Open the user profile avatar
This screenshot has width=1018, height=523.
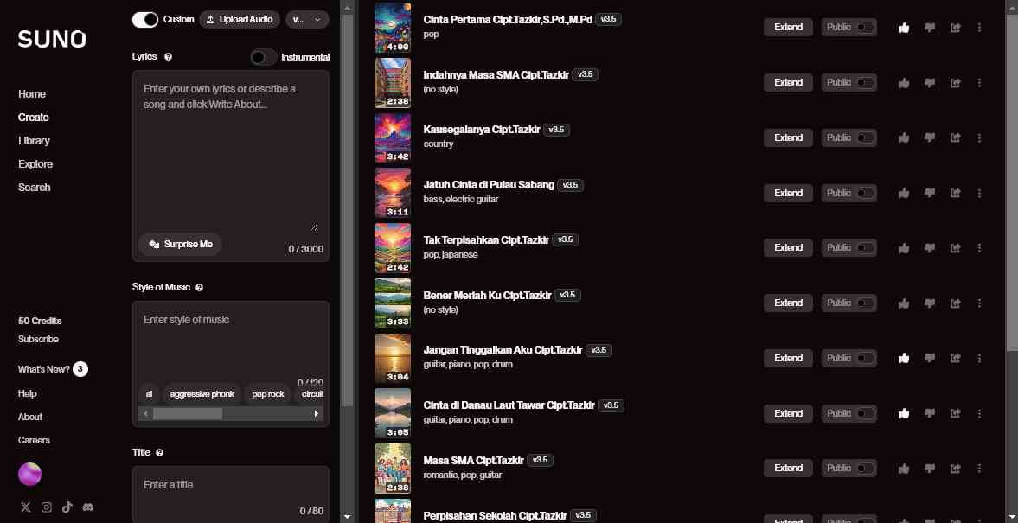coord(30,474)
